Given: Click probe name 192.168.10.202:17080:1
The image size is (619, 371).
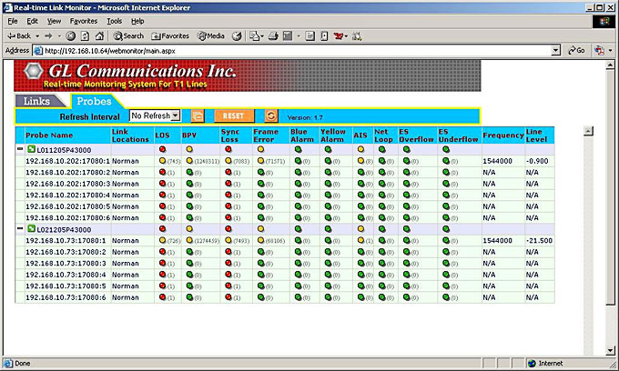Looking at the screenshot, I should (x=68, y=161).
